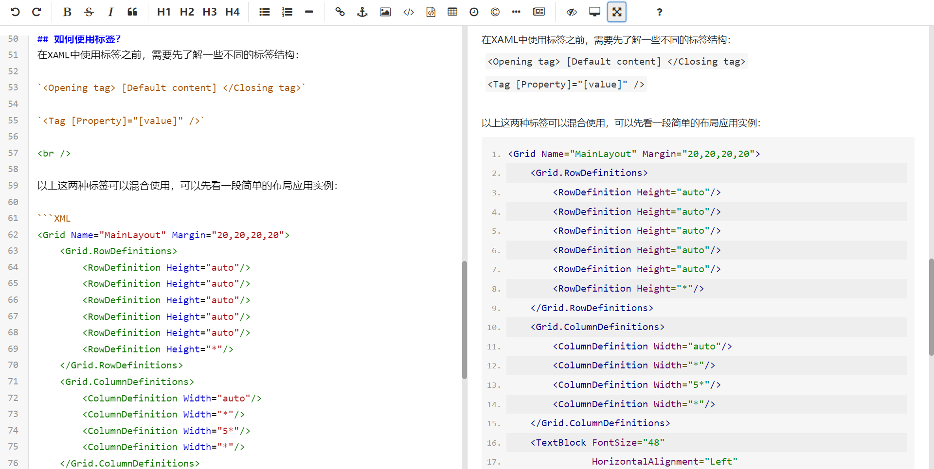Click preview code line 10 '<Grid.ColumnDefinitions>'
Viewport: 934px width, 469px height.
[x=597, y=327]
